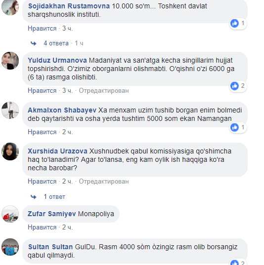Image resolution: width=264 pixels, height=265 pixels.
Task: Open the 2 ч. timestamp under Xurshida's comment
Action: click(67, 181)
